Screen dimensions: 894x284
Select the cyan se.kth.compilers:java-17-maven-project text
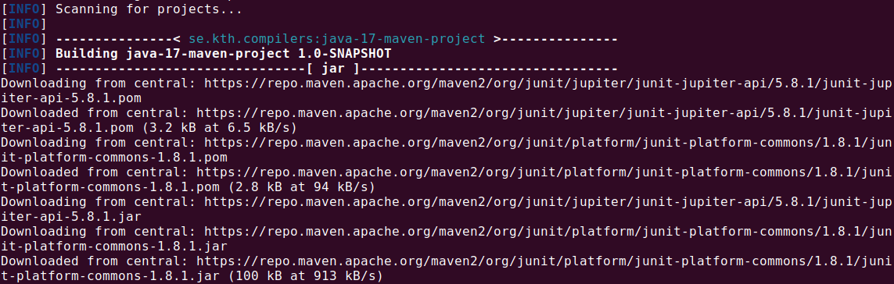337,39
